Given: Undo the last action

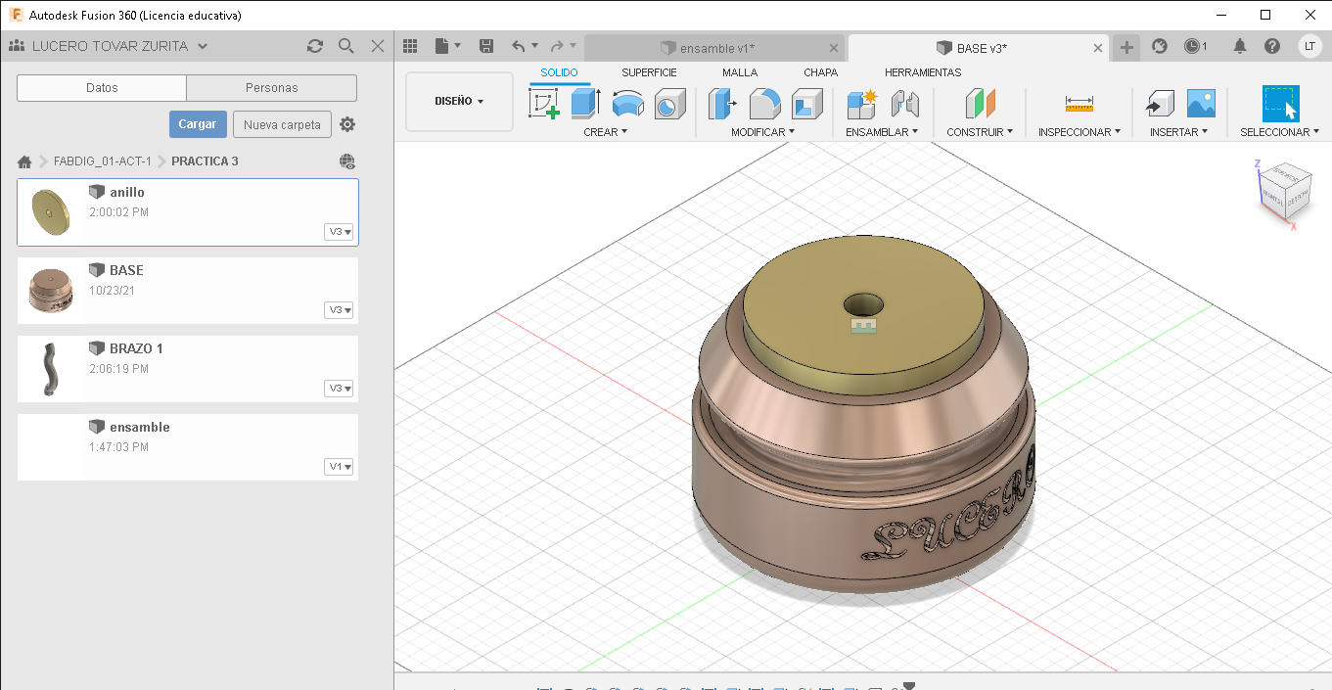Looking at the screenshot, I should tap(519, 46).
